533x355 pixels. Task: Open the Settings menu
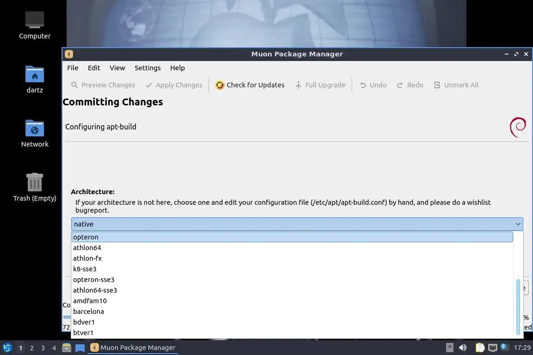tap(148, 68)
